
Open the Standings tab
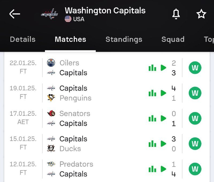click(x=124, y=39)
